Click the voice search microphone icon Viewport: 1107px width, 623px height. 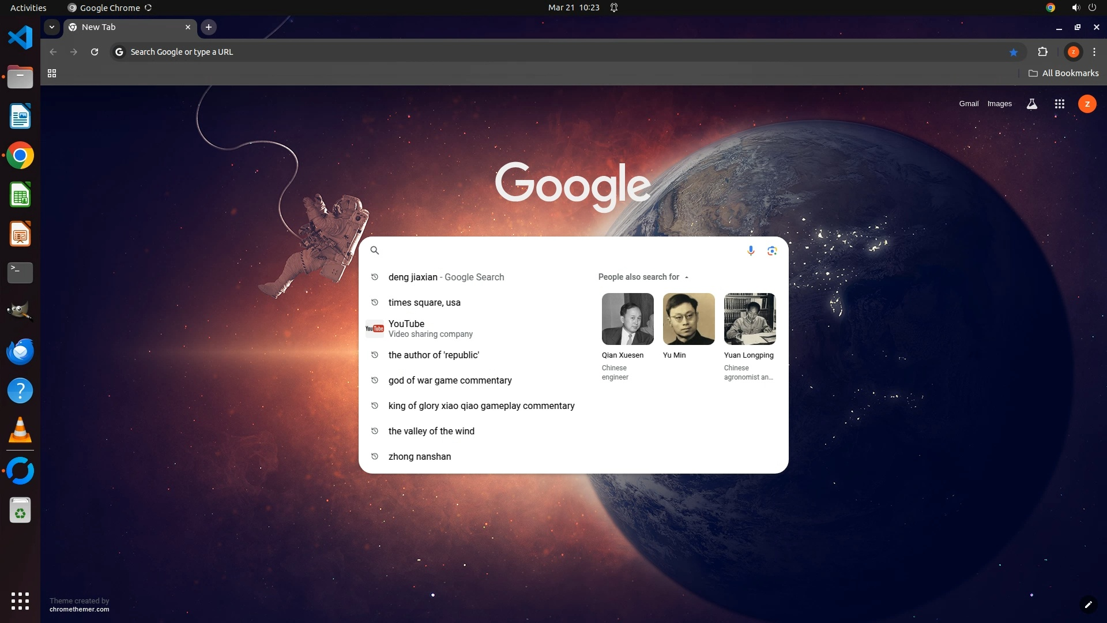751,250
